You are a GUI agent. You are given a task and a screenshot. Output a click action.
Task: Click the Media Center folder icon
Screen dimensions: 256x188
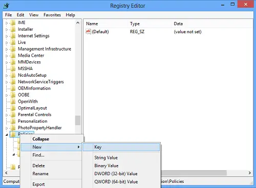point(13,56)
